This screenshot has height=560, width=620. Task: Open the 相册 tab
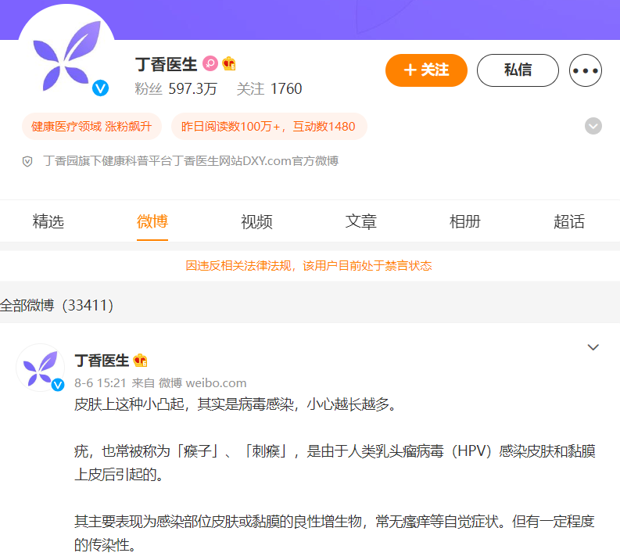pos(465,221)
